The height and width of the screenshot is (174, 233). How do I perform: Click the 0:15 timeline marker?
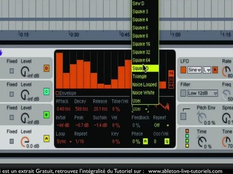pyautogui.click(x=24, y=34)
